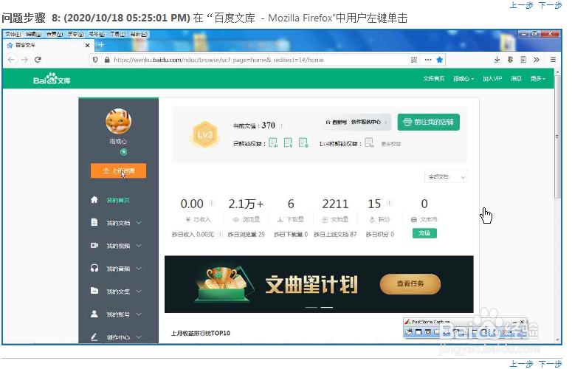Viewport: 572px width, 369px height.
Task: Click the pen icon beside 创作中心
Action: pyautogui.click(x=94, y=337)
